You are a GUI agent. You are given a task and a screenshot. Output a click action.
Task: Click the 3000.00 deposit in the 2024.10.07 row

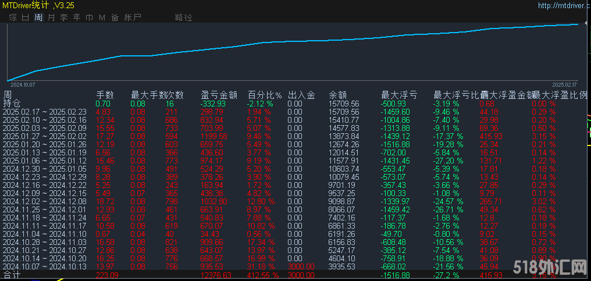coord(301,266)
